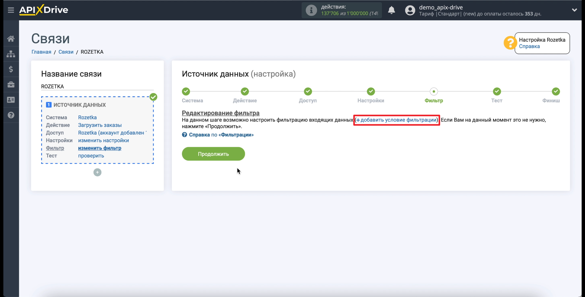
Task: Click the green check on source block
Action: [x=153, y=97]
